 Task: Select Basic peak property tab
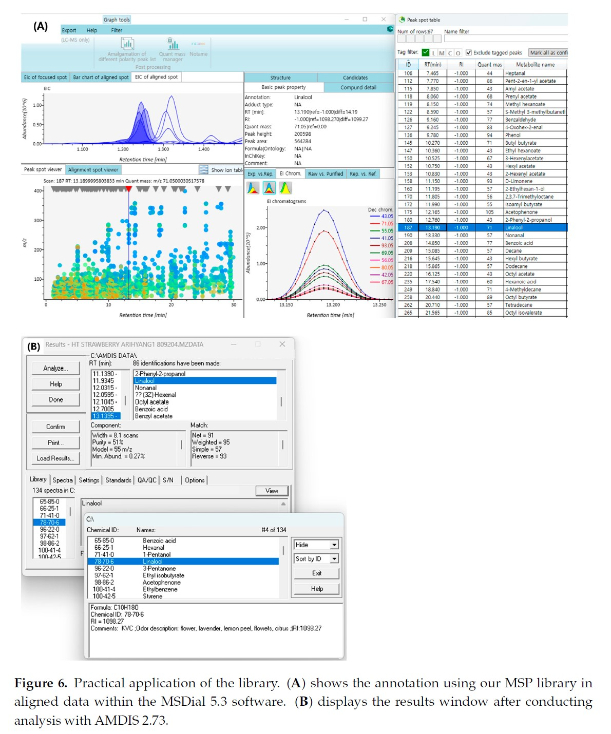(x=283, y=87)
